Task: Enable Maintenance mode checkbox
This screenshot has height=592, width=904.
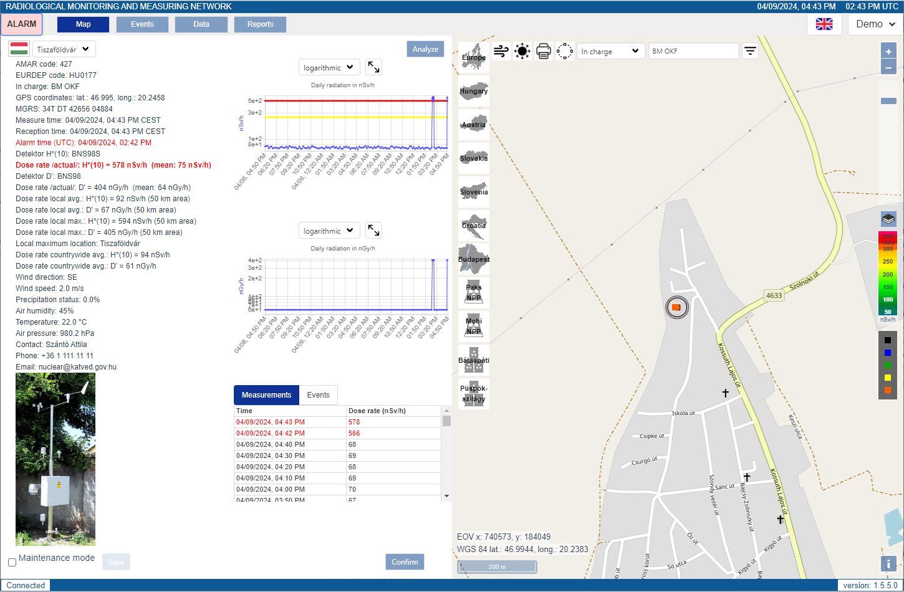Action: pyautogui.click(x=12, y=562)
